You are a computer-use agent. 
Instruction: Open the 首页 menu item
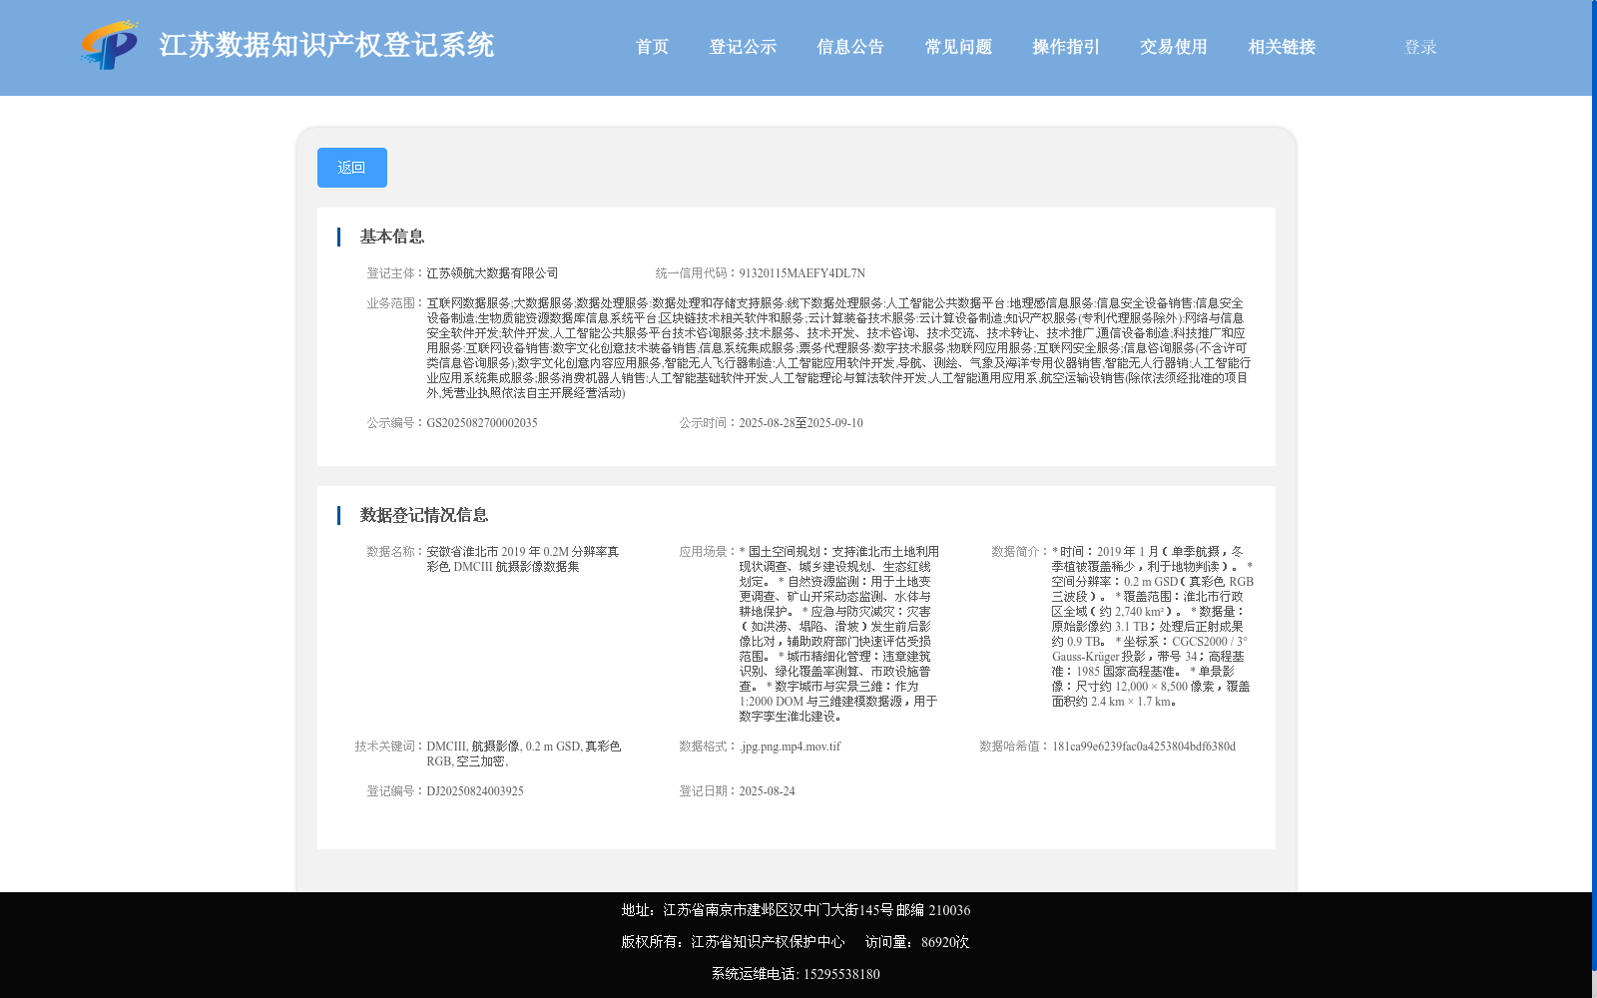click(653, 47)
